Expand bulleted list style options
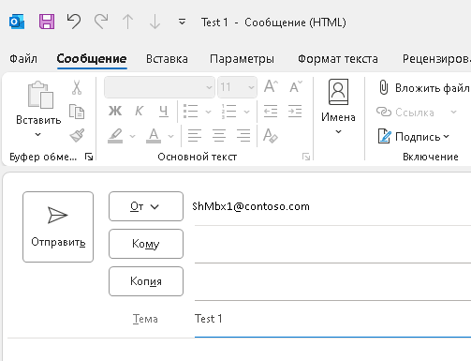 (208, 112)
